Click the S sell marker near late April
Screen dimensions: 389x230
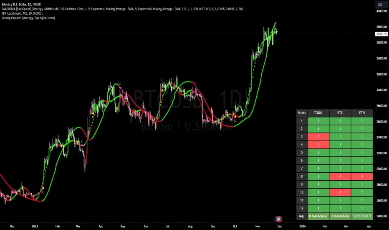tap(120, 86)
